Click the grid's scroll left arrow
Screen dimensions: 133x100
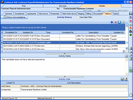tap(2, 51)
